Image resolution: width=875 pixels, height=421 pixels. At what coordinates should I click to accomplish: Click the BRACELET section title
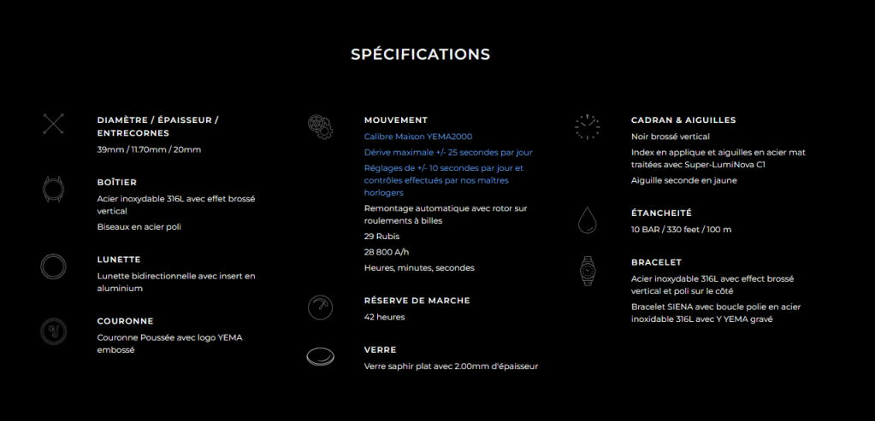(x=656, y=262)
